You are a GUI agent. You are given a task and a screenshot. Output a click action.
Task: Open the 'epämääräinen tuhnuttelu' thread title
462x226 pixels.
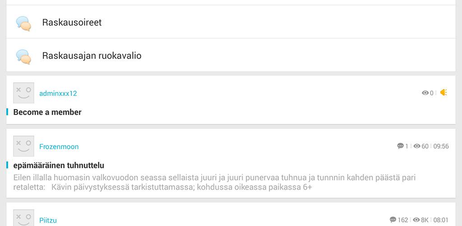59,165
